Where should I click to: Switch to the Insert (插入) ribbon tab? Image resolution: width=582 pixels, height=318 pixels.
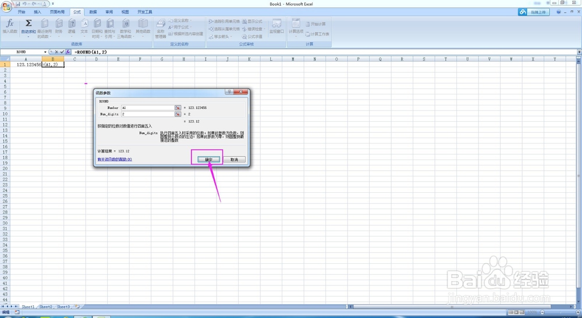[x=37, y=12]
